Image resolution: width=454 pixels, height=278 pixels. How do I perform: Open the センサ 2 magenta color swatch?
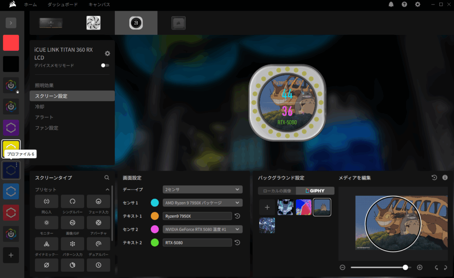coord(155,229)
